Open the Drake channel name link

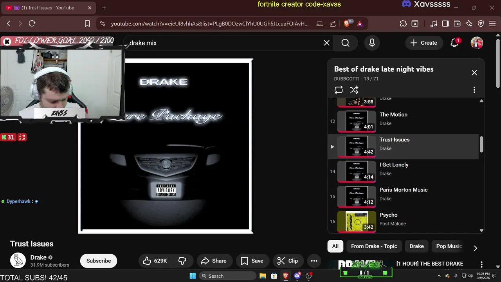[38, 257]
